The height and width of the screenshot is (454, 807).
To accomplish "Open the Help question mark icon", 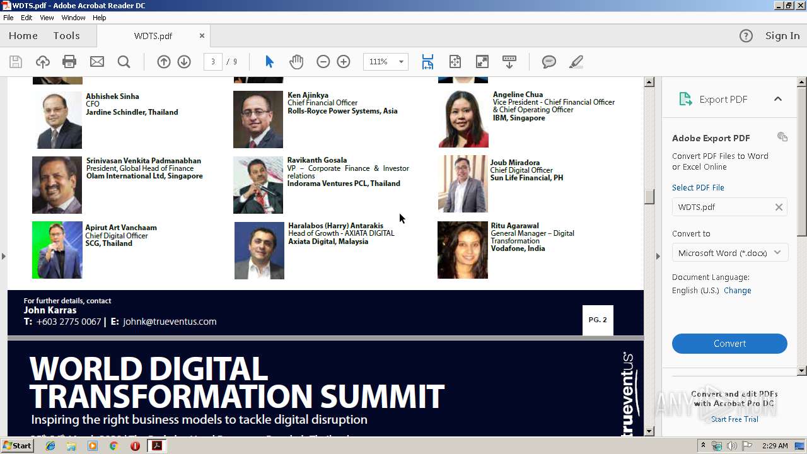I will (746, 36).
